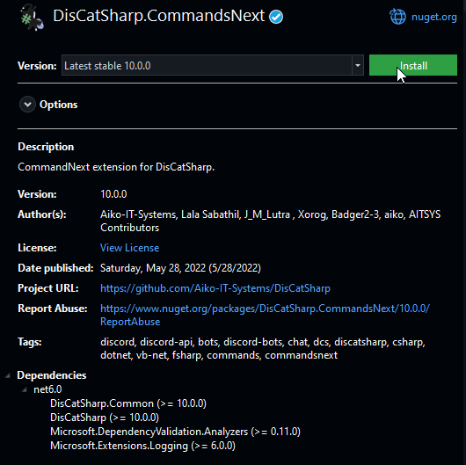Open the View License link
Screen dimensions: 466x465
[x=129, y=248]
